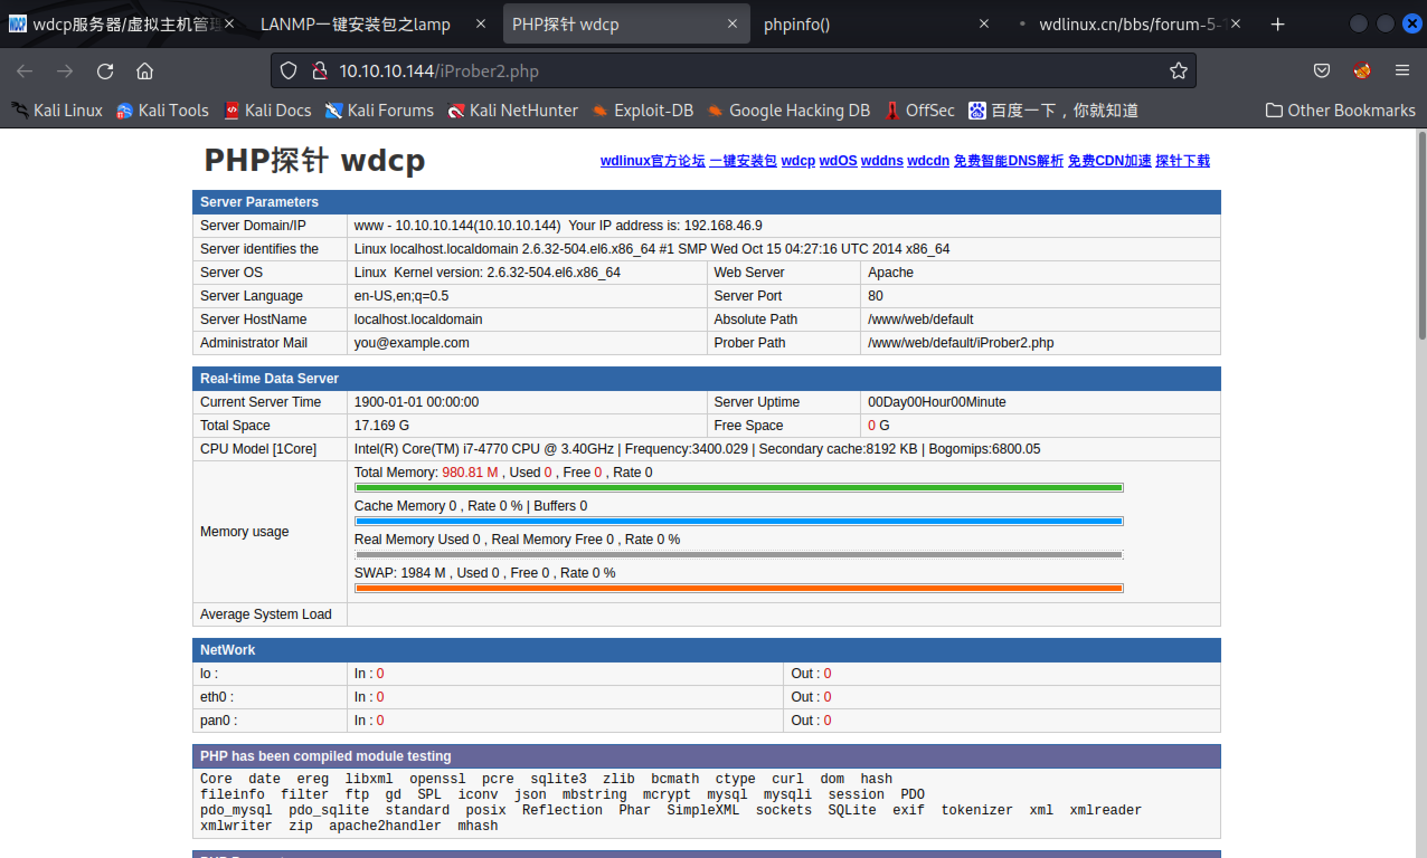1427x858 pixels.
Task: Open the tracking protection shield icon
Action: [289, 71]
